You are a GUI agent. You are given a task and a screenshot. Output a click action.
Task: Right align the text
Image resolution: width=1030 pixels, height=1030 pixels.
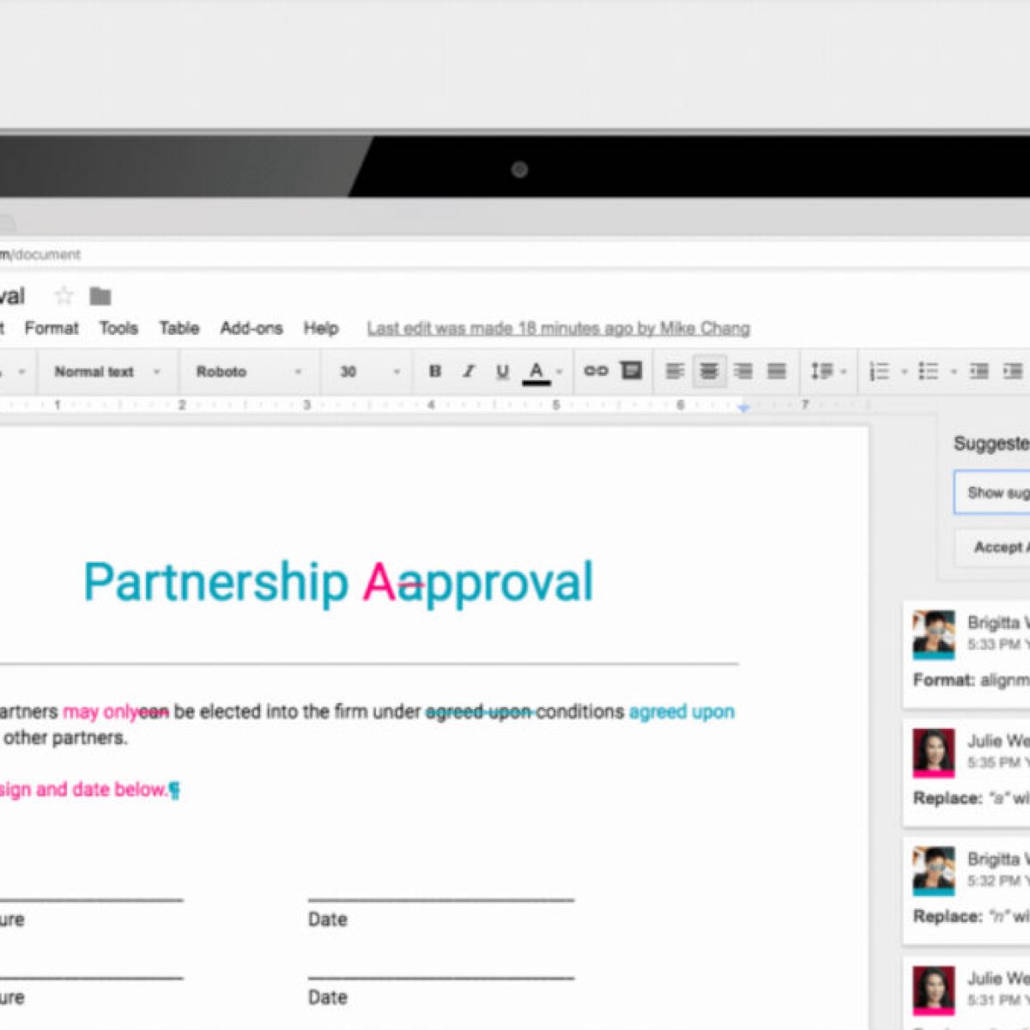click(x=743, y=372)
